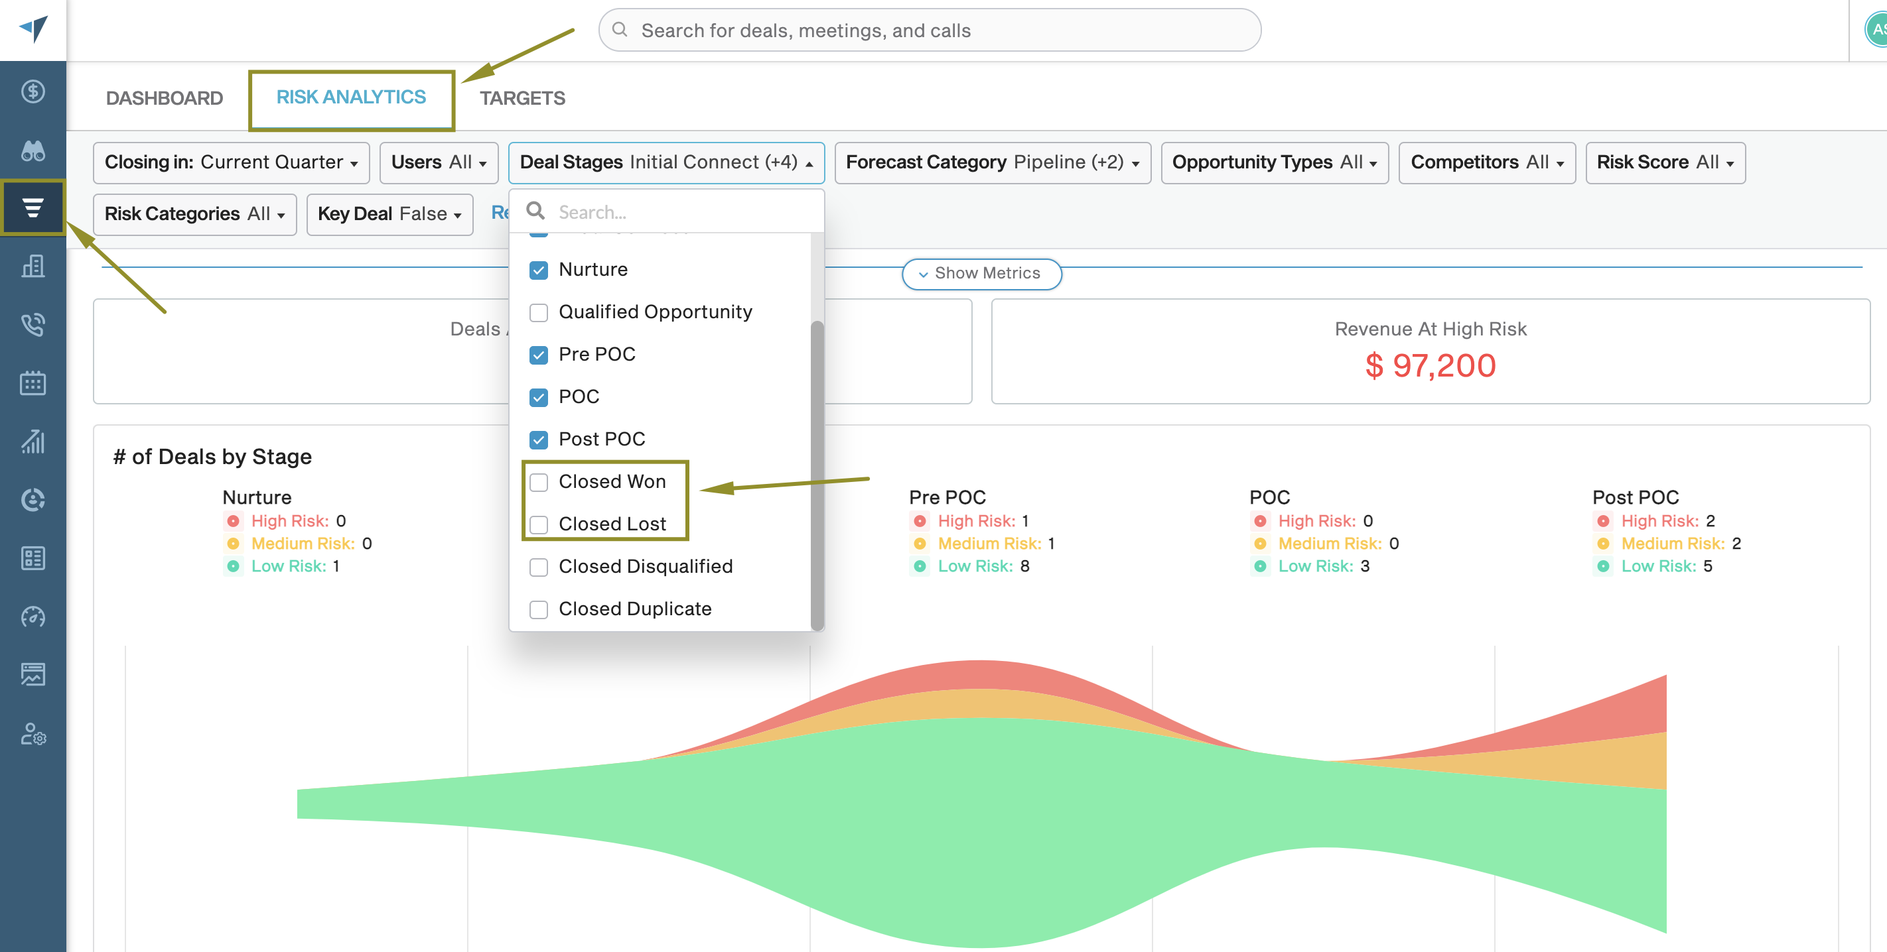1887x952 pixels.
Task: Select the RISK ANALYTICS tab
Action: point(351,97)
